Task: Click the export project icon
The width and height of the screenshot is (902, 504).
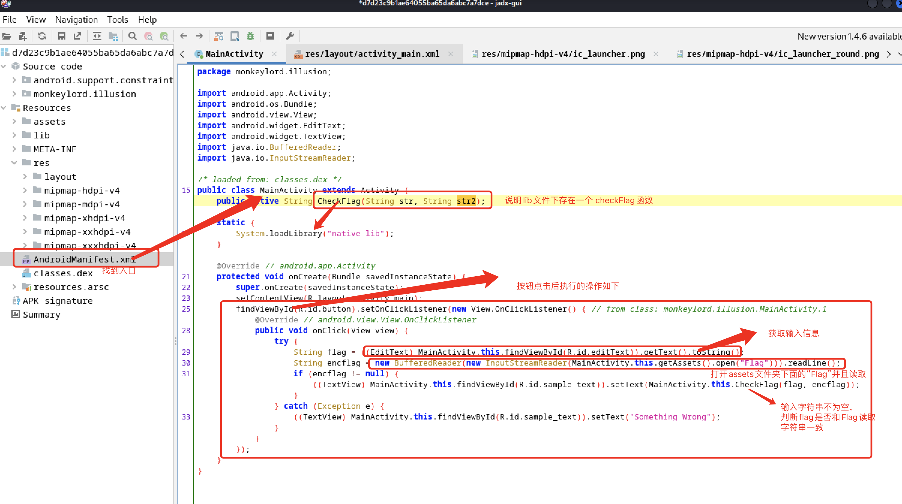Action: click(77, 36)
